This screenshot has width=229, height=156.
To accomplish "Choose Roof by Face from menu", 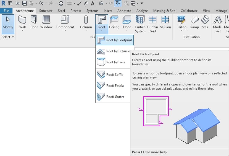I will pos(113,62).
